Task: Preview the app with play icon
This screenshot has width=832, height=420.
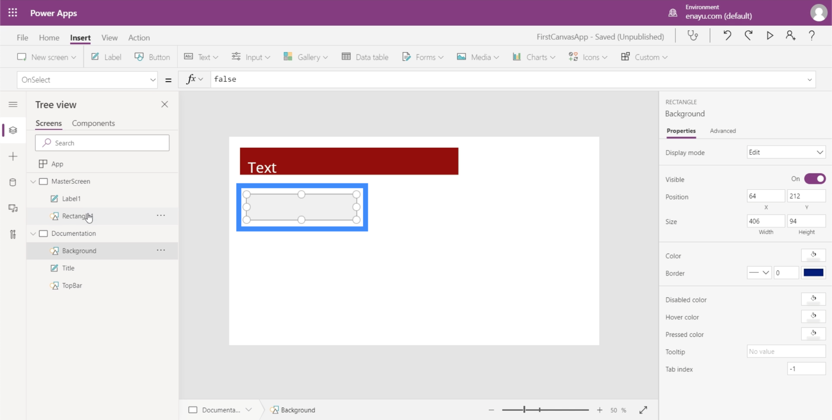Action: 770,35
